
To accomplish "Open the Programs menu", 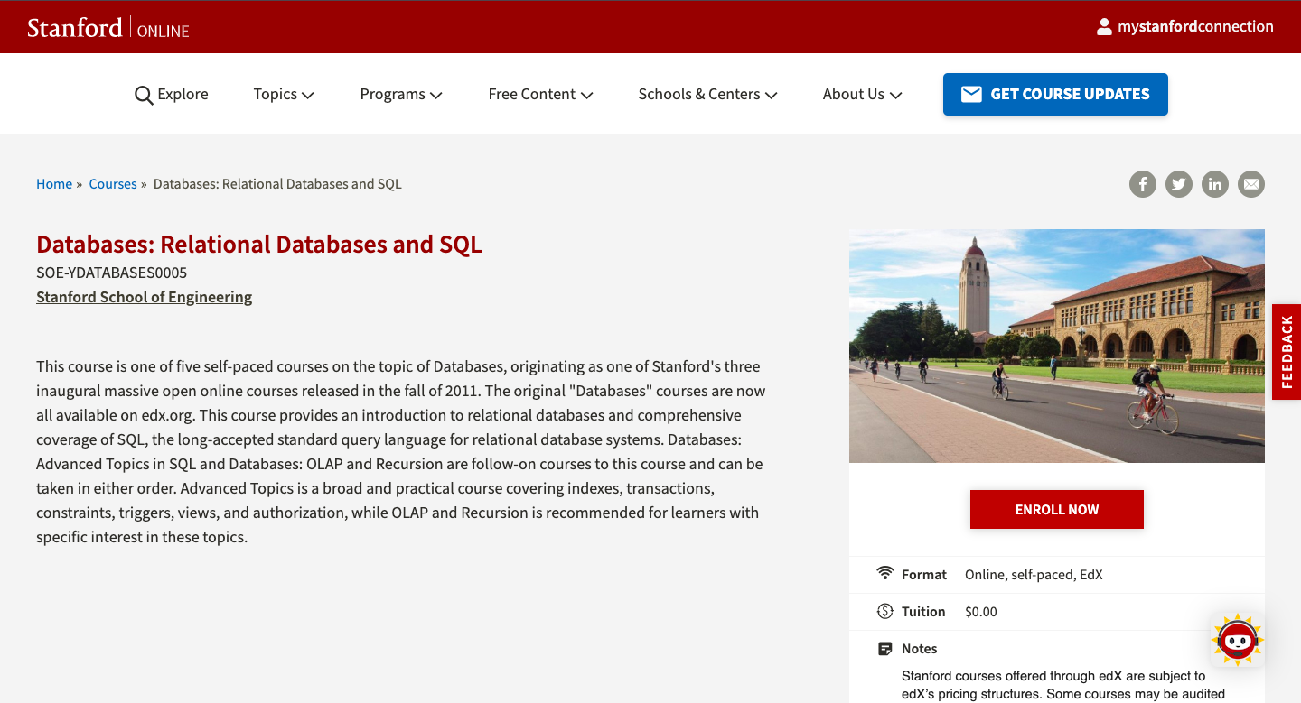I will pyautogui.click(x=401, y=94).
